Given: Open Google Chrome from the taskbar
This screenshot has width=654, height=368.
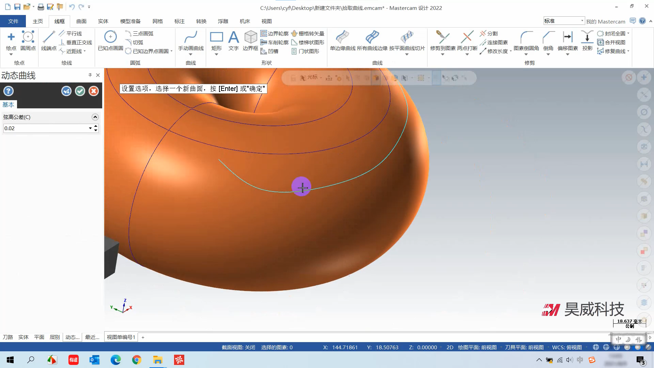Looking at the screenshot, I should coord(137,360).
